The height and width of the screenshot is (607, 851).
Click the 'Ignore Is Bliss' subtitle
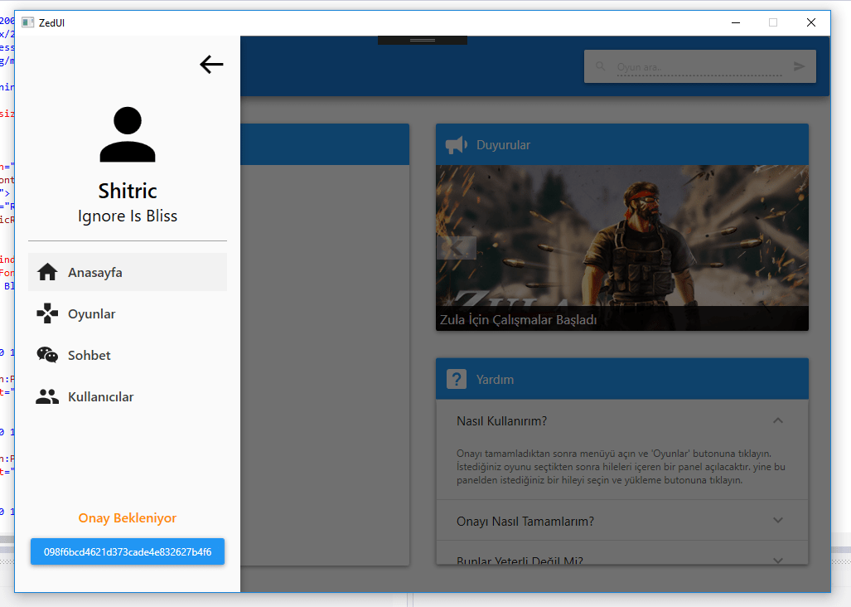128,216
